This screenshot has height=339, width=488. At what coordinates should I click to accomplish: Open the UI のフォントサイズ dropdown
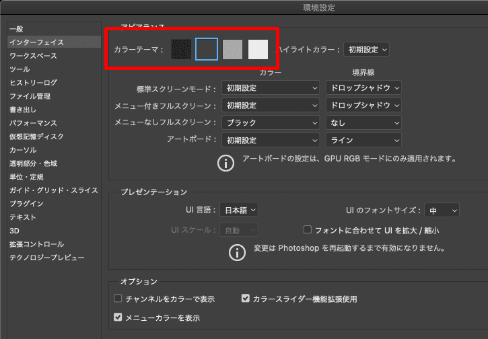click(442, 211)
